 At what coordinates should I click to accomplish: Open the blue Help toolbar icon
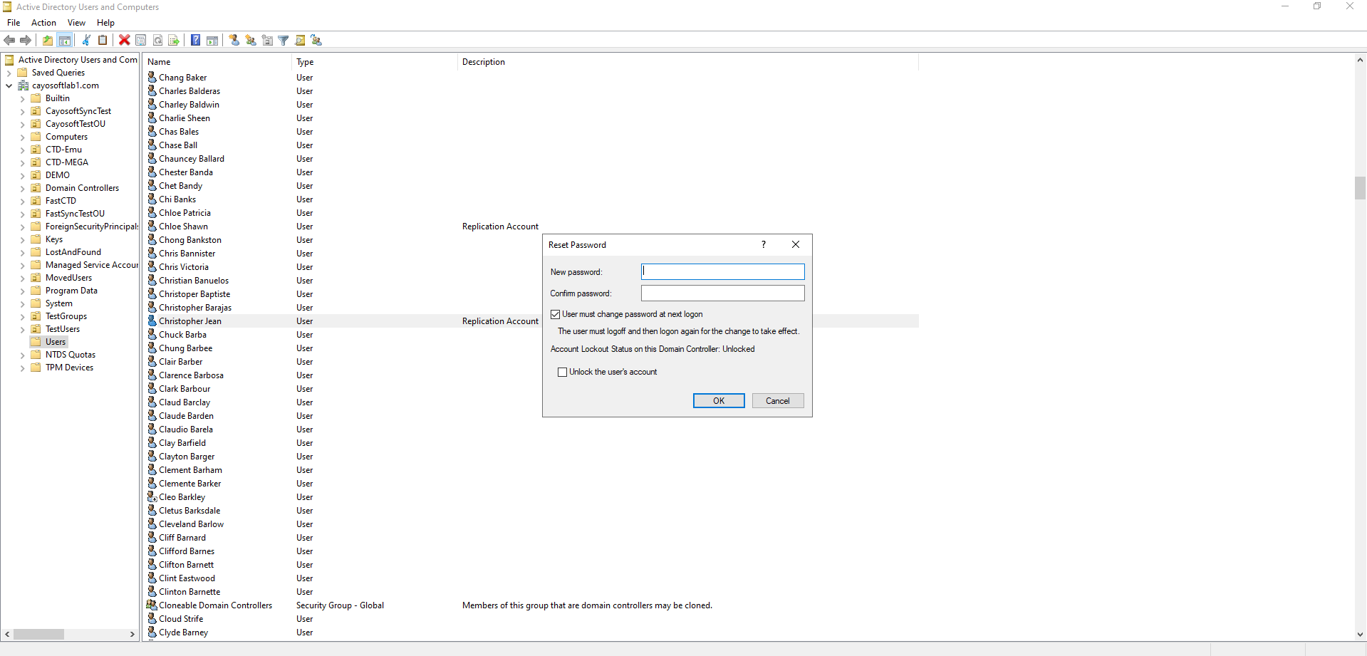195,41
